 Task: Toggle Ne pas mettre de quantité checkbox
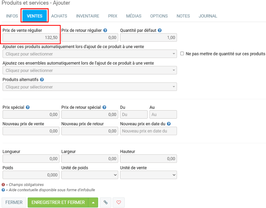[x=182, y=54]
